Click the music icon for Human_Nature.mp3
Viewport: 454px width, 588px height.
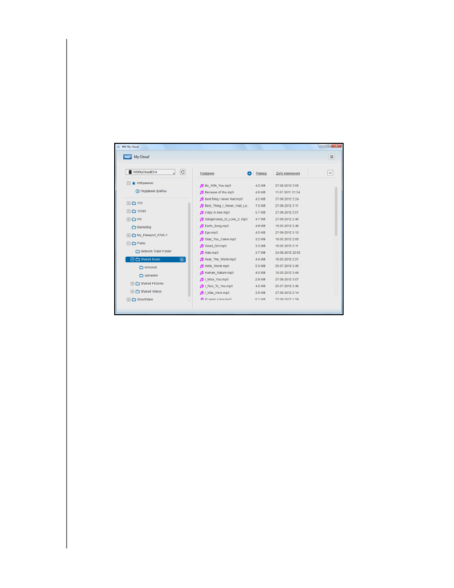click(202, 272)
